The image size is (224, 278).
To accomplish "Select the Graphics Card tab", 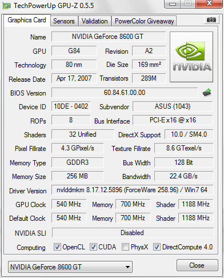I will pyautogui.click(x=27, y=20).
